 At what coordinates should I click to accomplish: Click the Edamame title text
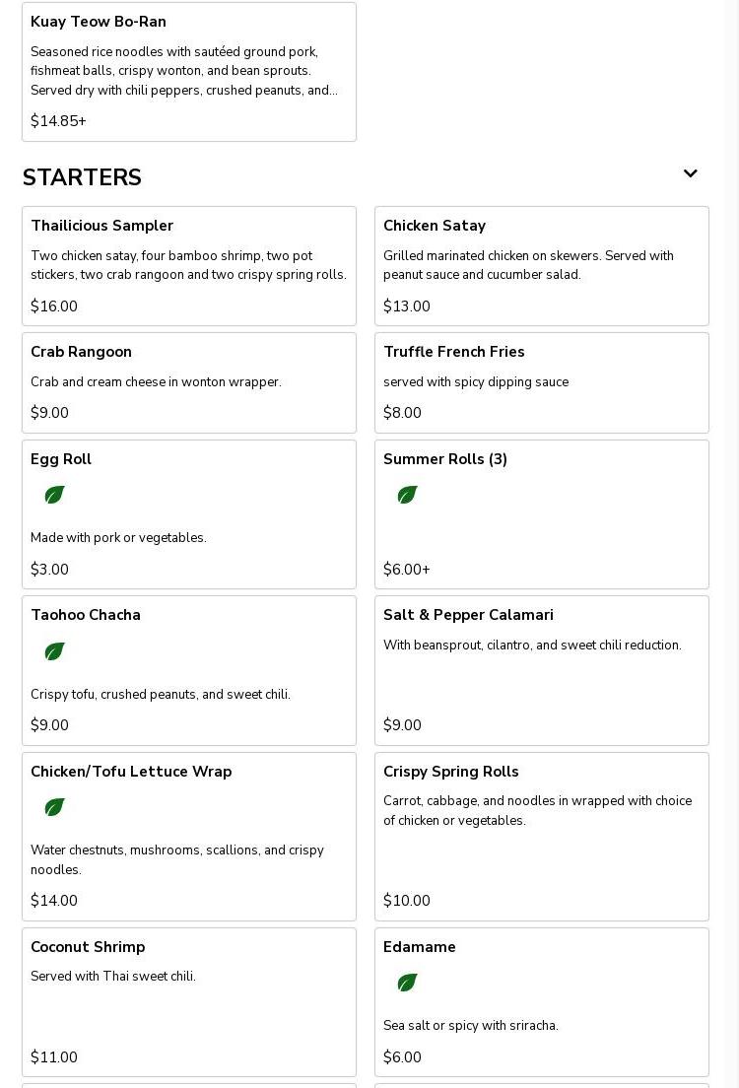point(420,947)
